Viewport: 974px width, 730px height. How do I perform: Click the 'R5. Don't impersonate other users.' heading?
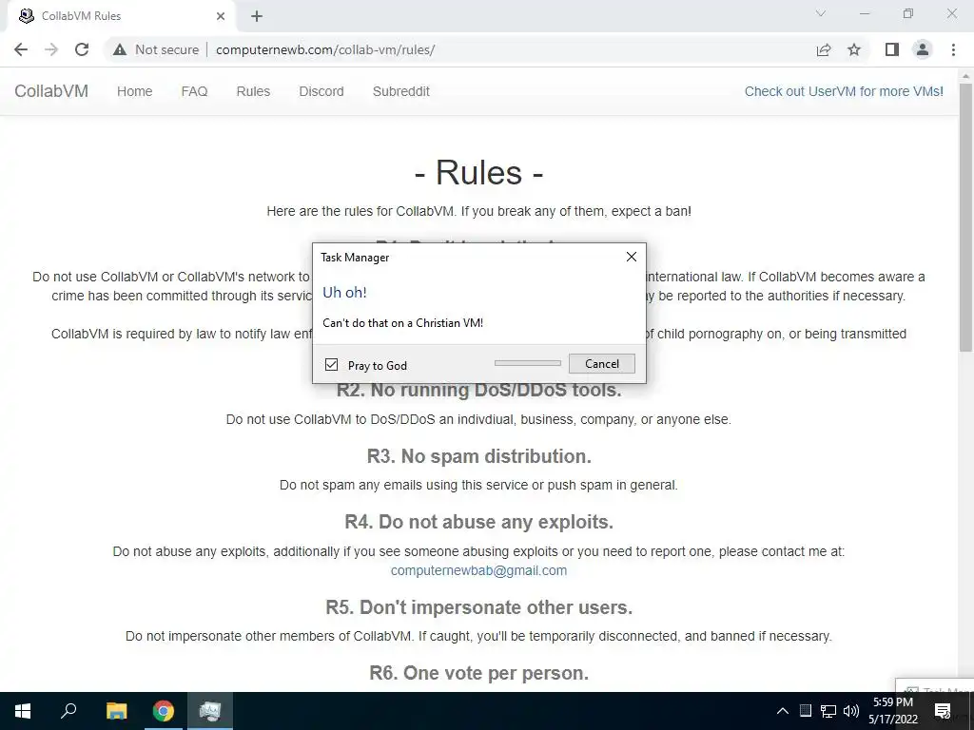[479, 607]
